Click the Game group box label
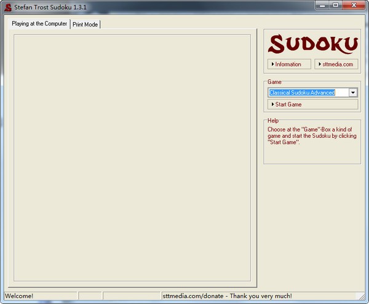 coord(274,82)
